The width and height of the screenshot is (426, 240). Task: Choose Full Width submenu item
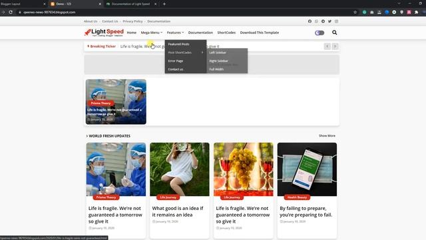[x=216, y=69]
